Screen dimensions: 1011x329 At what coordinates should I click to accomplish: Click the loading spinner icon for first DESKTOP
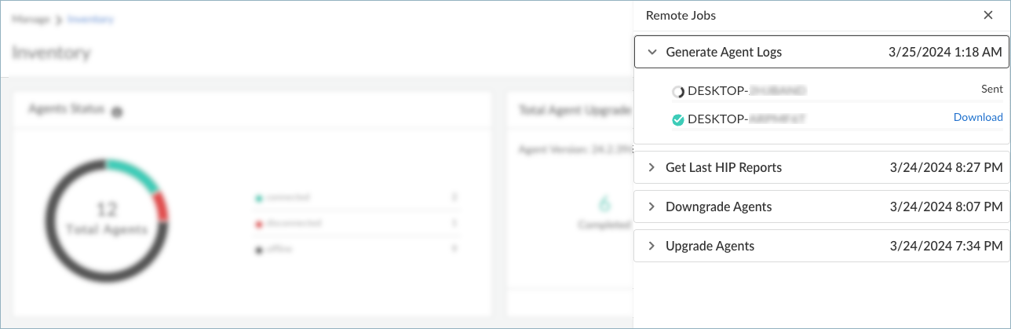coord(678,91)
